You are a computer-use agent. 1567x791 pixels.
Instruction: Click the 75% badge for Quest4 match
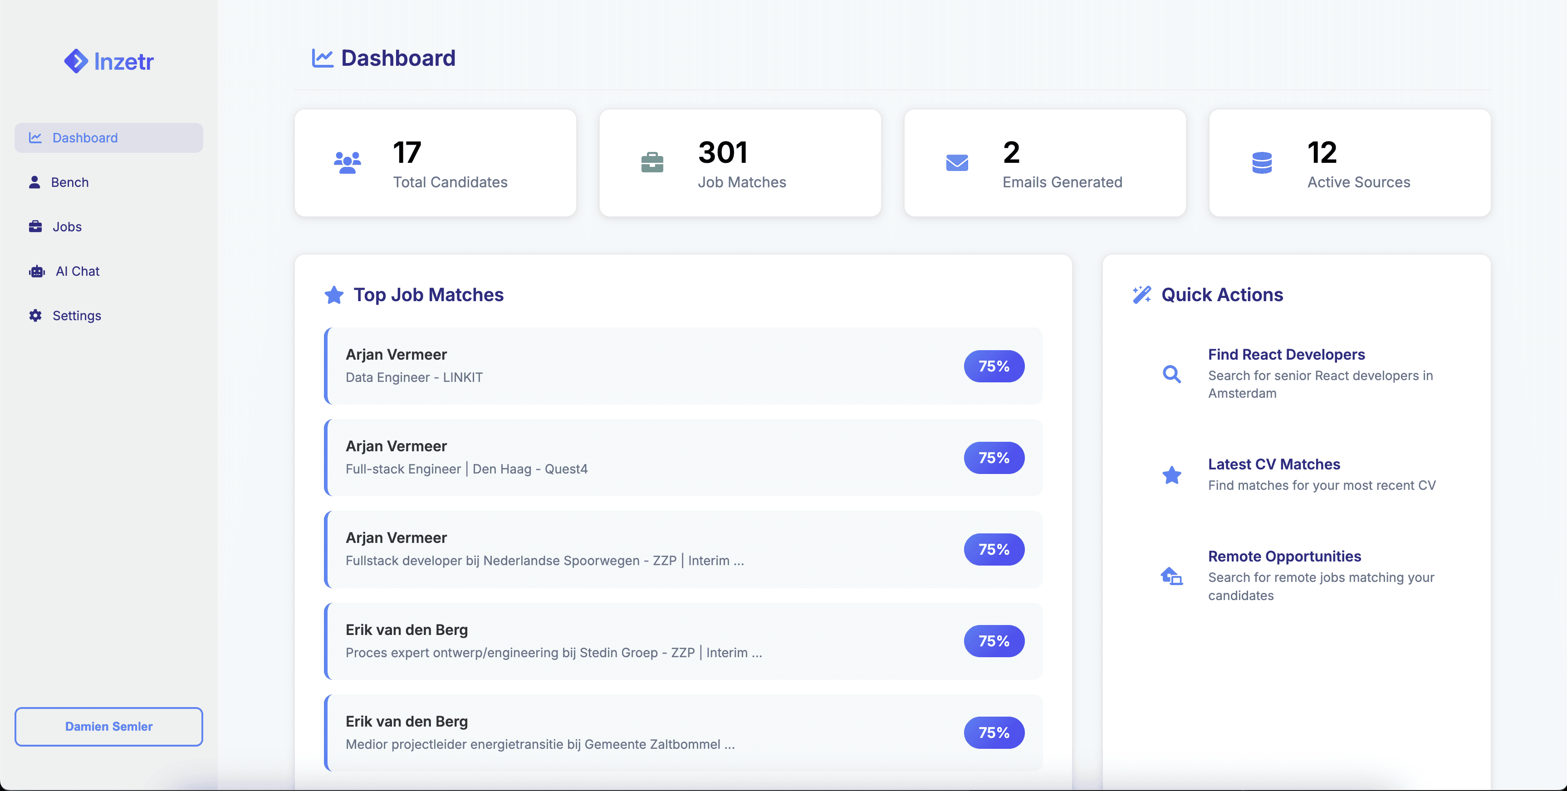point(994,457)
